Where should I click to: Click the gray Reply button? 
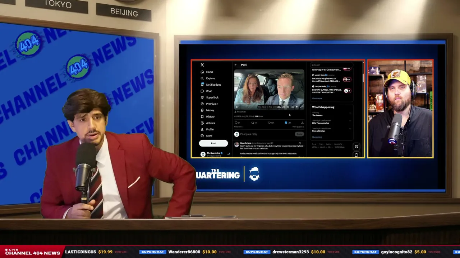click(x=299, y=134)
